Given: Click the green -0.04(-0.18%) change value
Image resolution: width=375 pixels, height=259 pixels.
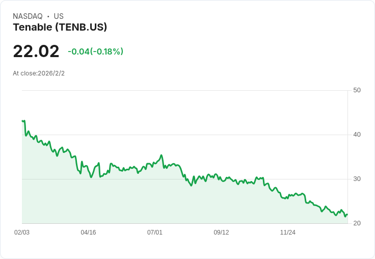Looking at the screenshot, I should (95, 51).
